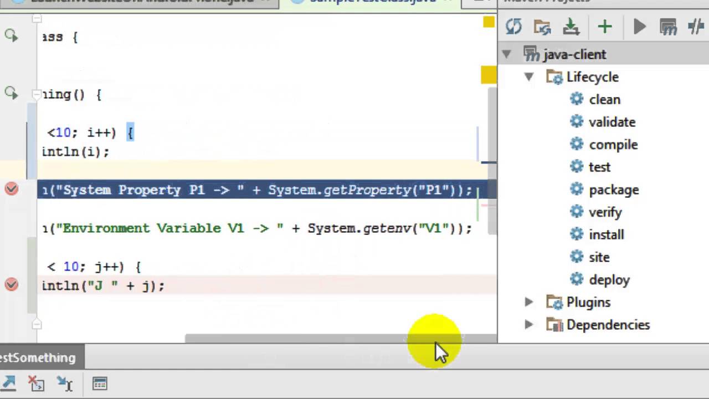The height and width of the screenshot is (399, 709).
Task: Toggle Maven offline mode icon
Action: 696,27
